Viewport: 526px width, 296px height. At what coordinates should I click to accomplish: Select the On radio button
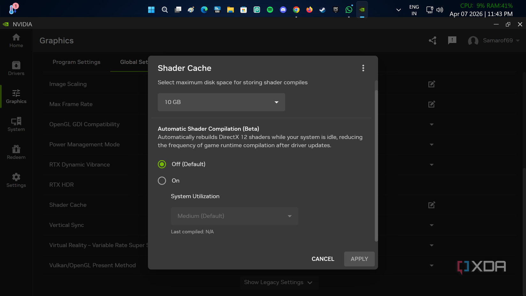point(162,181)
